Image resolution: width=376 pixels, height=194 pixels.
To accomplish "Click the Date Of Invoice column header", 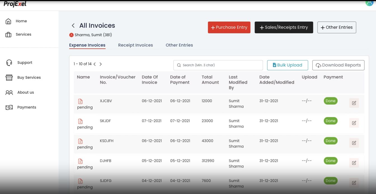I will coord(150,80).
